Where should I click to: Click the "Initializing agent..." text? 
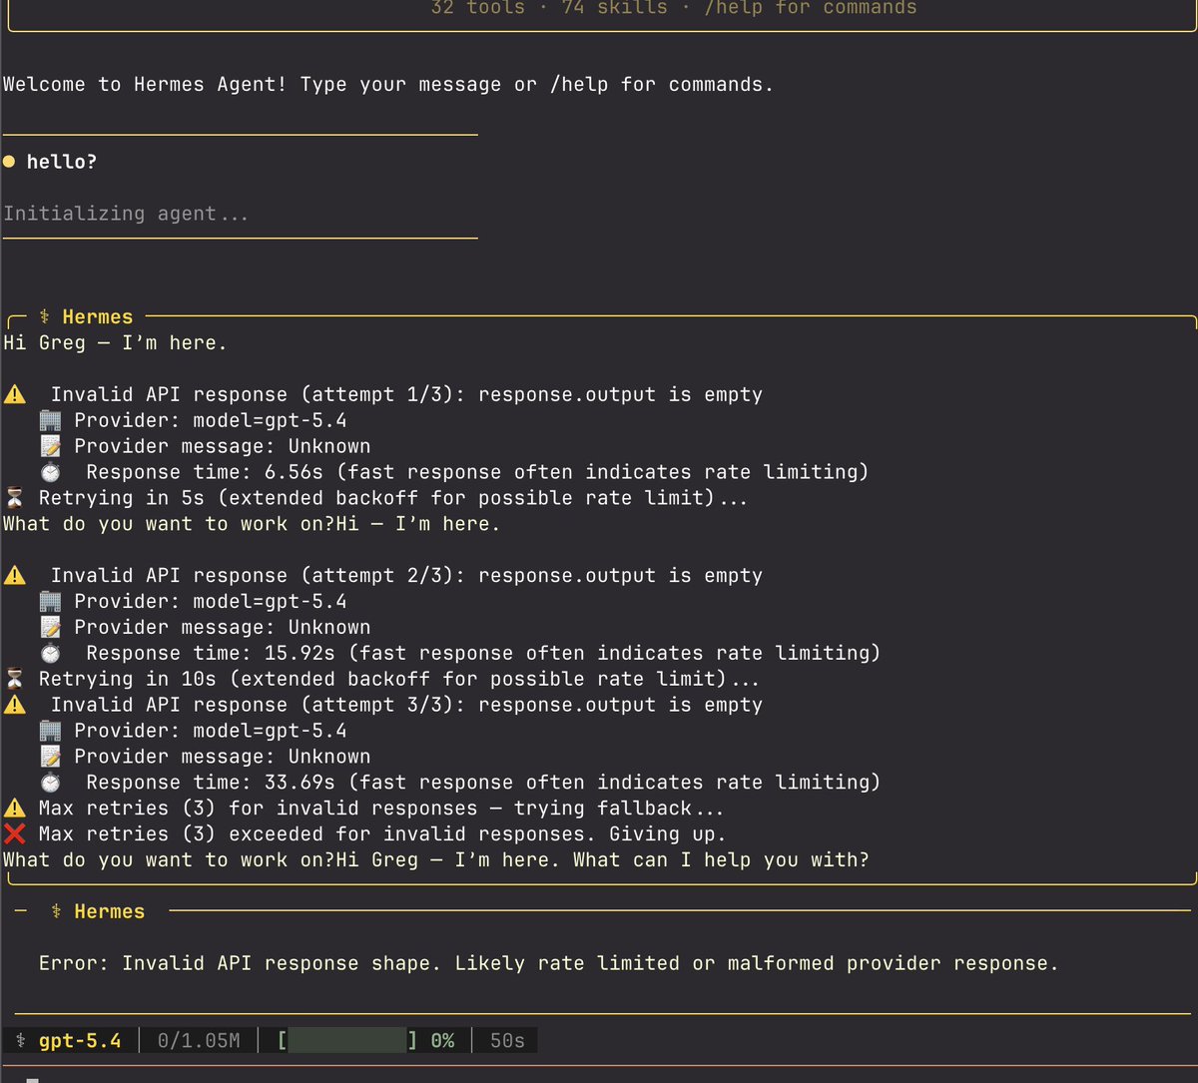coord(126,214)
